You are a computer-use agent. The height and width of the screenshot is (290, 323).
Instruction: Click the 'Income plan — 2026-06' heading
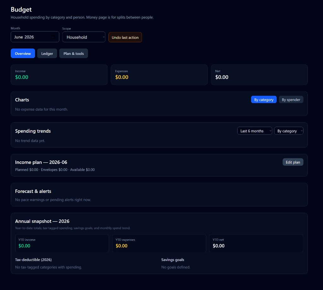pos(41,162)
